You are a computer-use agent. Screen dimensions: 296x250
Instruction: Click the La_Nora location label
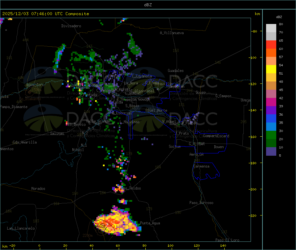click(x=131, y=83)
